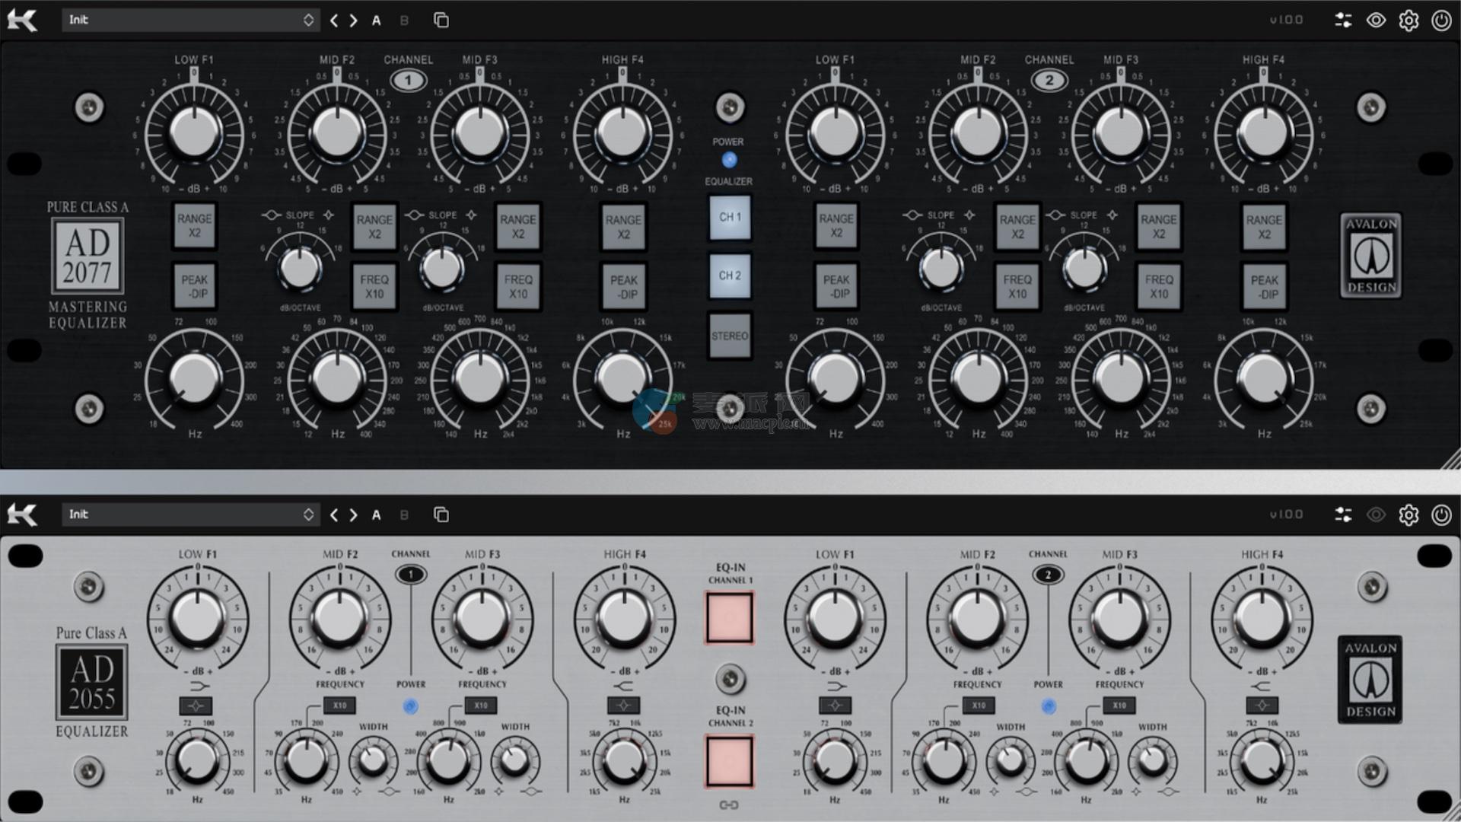This screenshot has height=822, width=1461.
Task: Toggle the eye icon in AD2055 toolbar
Action: coord(1376,515)
